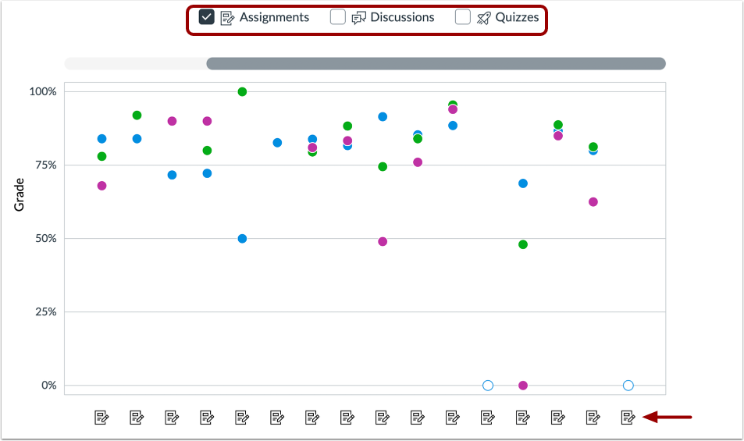
Task: Open the sixth assignment icon on x-axis
Action: (x=277, y=418)
